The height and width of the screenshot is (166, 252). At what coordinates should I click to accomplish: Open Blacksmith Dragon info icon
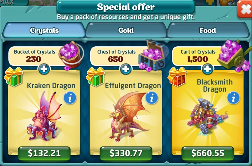pyautogui.click(x=233, y=98)
